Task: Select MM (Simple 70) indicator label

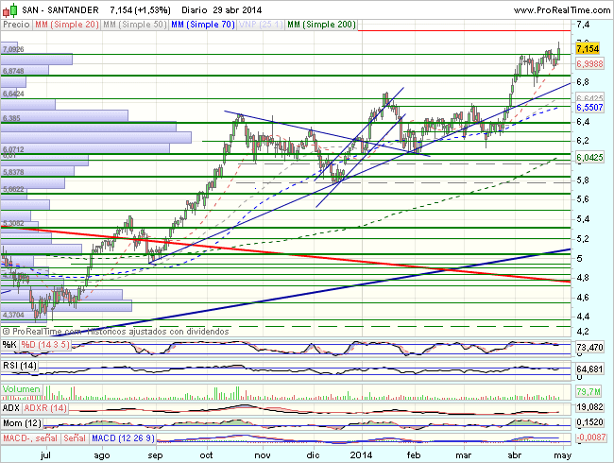Action: click(x=203, y=25)
